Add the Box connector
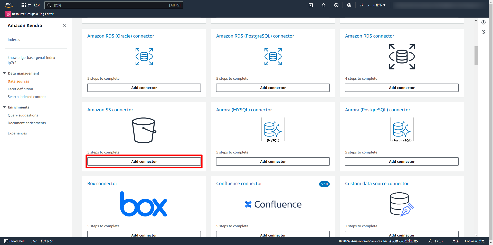 click(144, 234)
